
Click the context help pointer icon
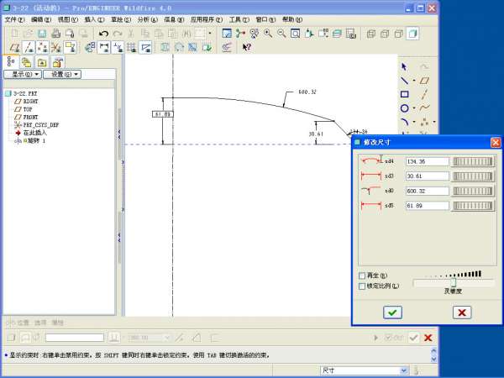tap(247, 48)
